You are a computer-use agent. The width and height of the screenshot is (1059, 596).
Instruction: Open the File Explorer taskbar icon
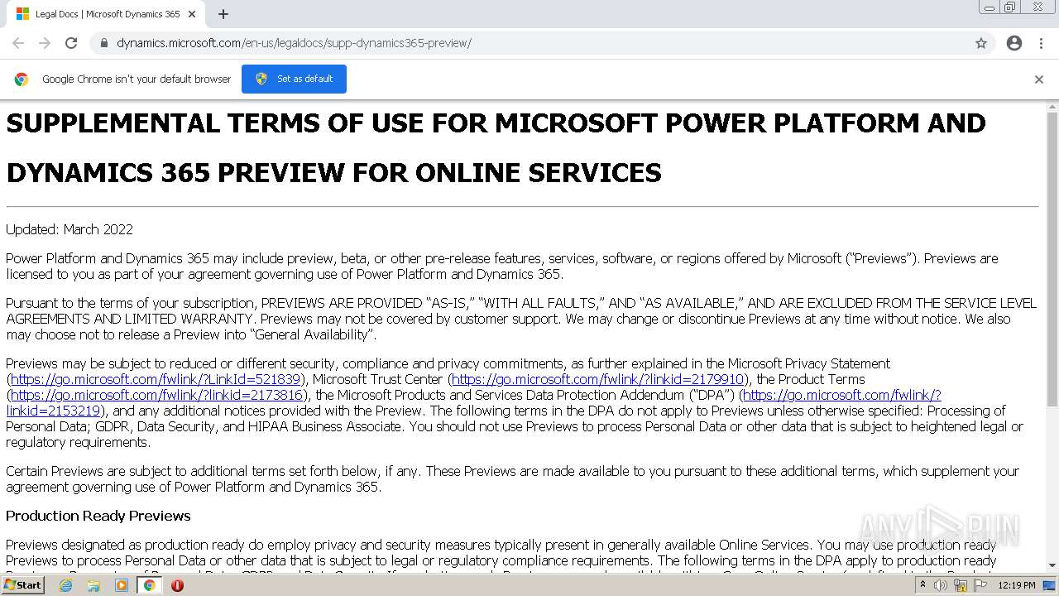[x=93, y=585]
